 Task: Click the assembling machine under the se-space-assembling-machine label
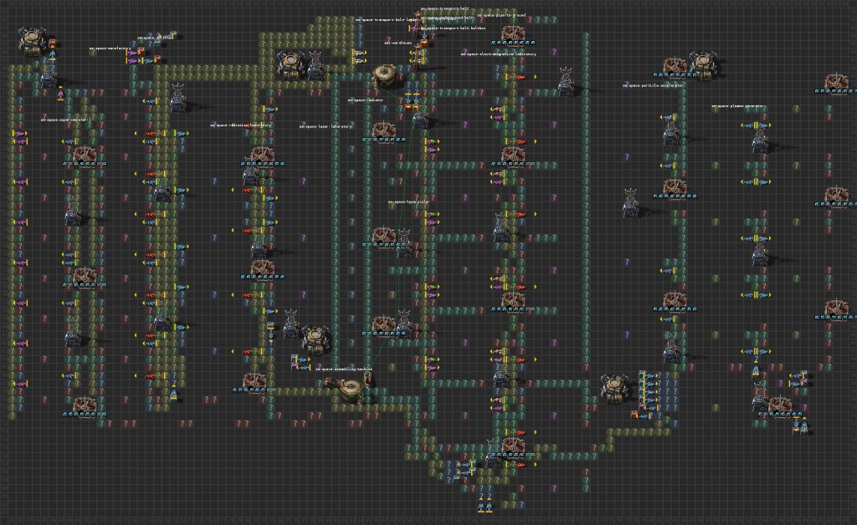[350, 390]
